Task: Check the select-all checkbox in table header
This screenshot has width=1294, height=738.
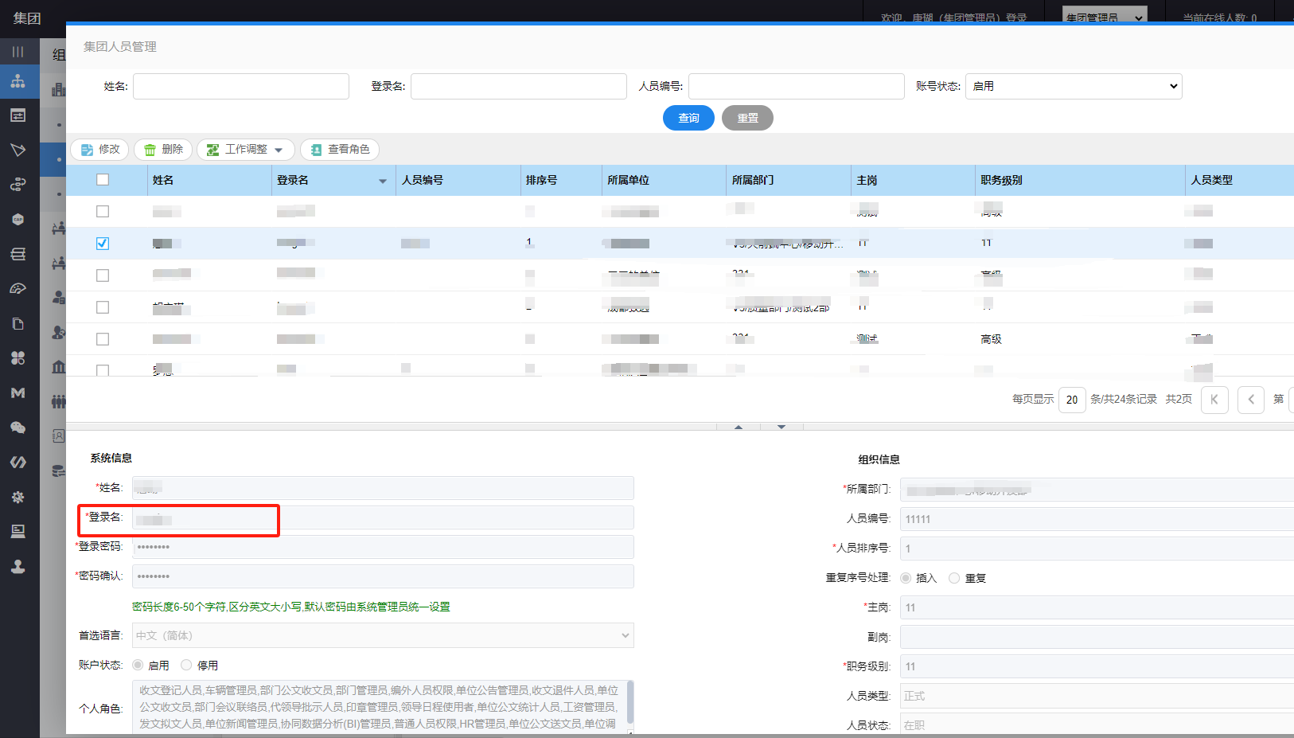Action: point(103,180)
